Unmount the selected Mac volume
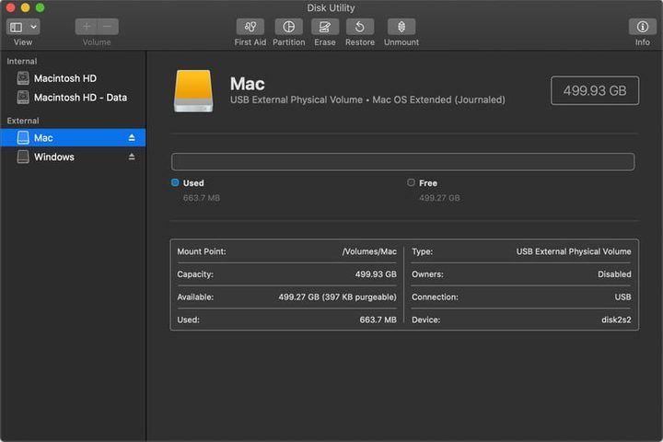 (x=401, y=27)
